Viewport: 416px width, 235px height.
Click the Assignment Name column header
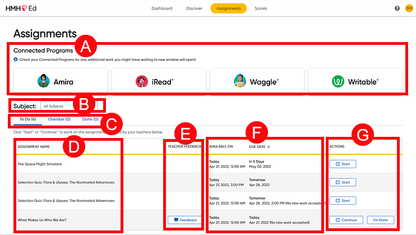[x=34, y=146]
